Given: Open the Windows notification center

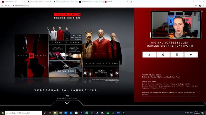Looking at the screenshot, I should (x=203, y=113).
